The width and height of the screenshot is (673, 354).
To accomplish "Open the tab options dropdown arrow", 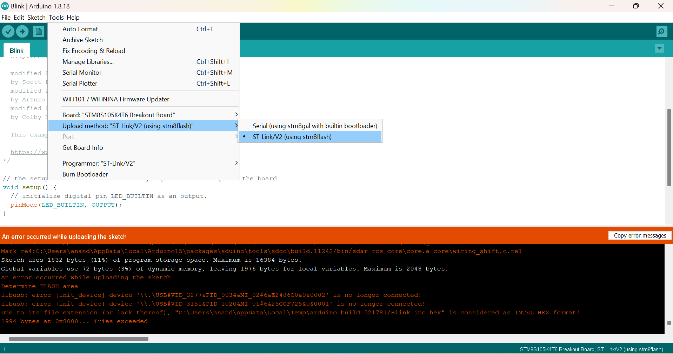I will 659,48.
